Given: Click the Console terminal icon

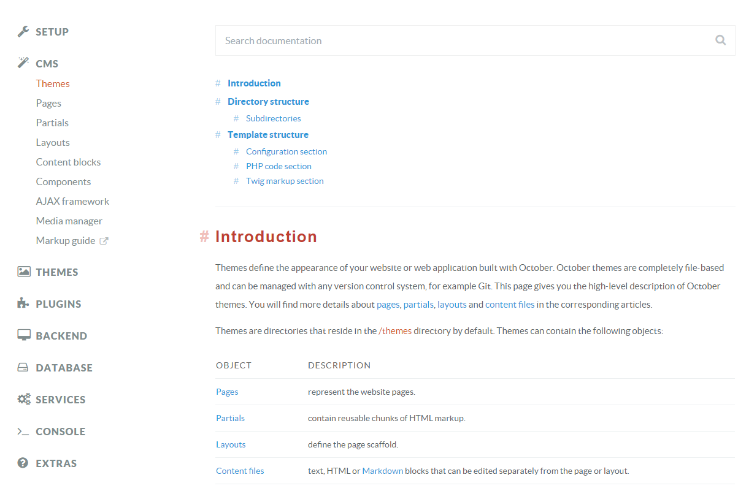Looking at the screenshot, I should click(23, 431).
